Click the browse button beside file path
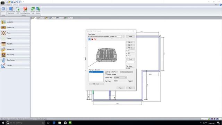This screenshot has height=125, width=222. [123, 36]
